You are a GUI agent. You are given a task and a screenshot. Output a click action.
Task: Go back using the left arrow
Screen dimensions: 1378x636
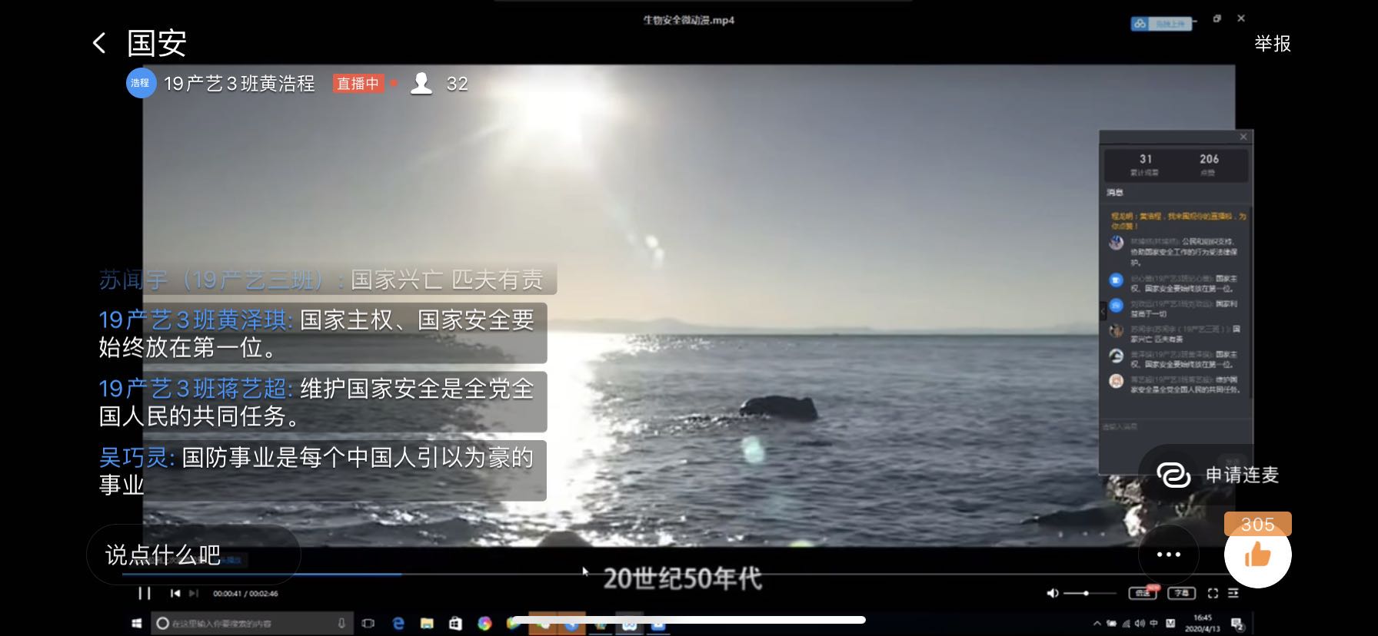coord(99,43)
